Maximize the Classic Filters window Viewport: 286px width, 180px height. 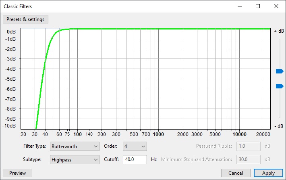click(258, 6)
